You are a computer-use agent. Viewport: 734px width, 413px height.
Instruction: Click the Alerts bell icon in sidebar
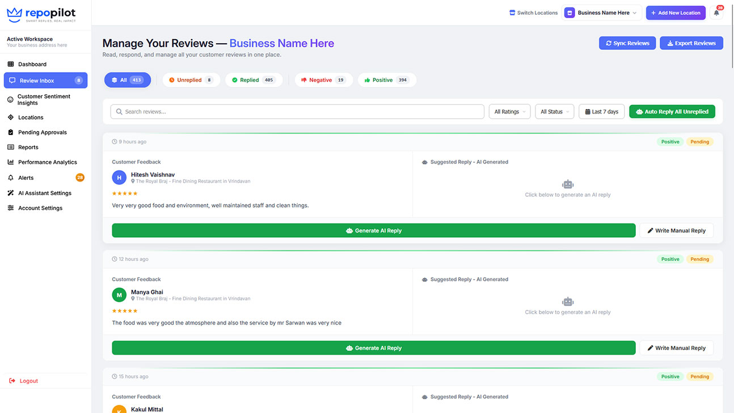(10, 178)
